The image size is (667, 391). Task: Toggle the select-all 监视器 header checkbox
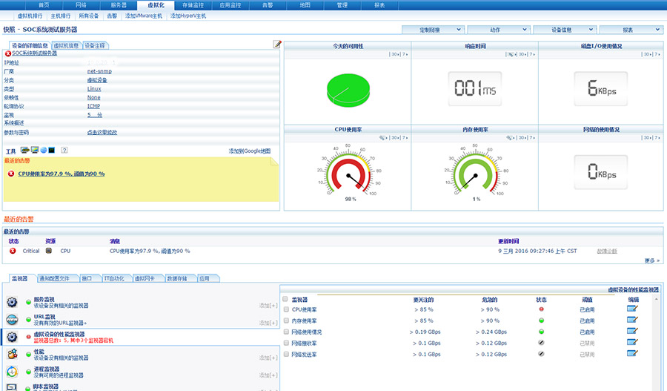[x=286, y=299]
